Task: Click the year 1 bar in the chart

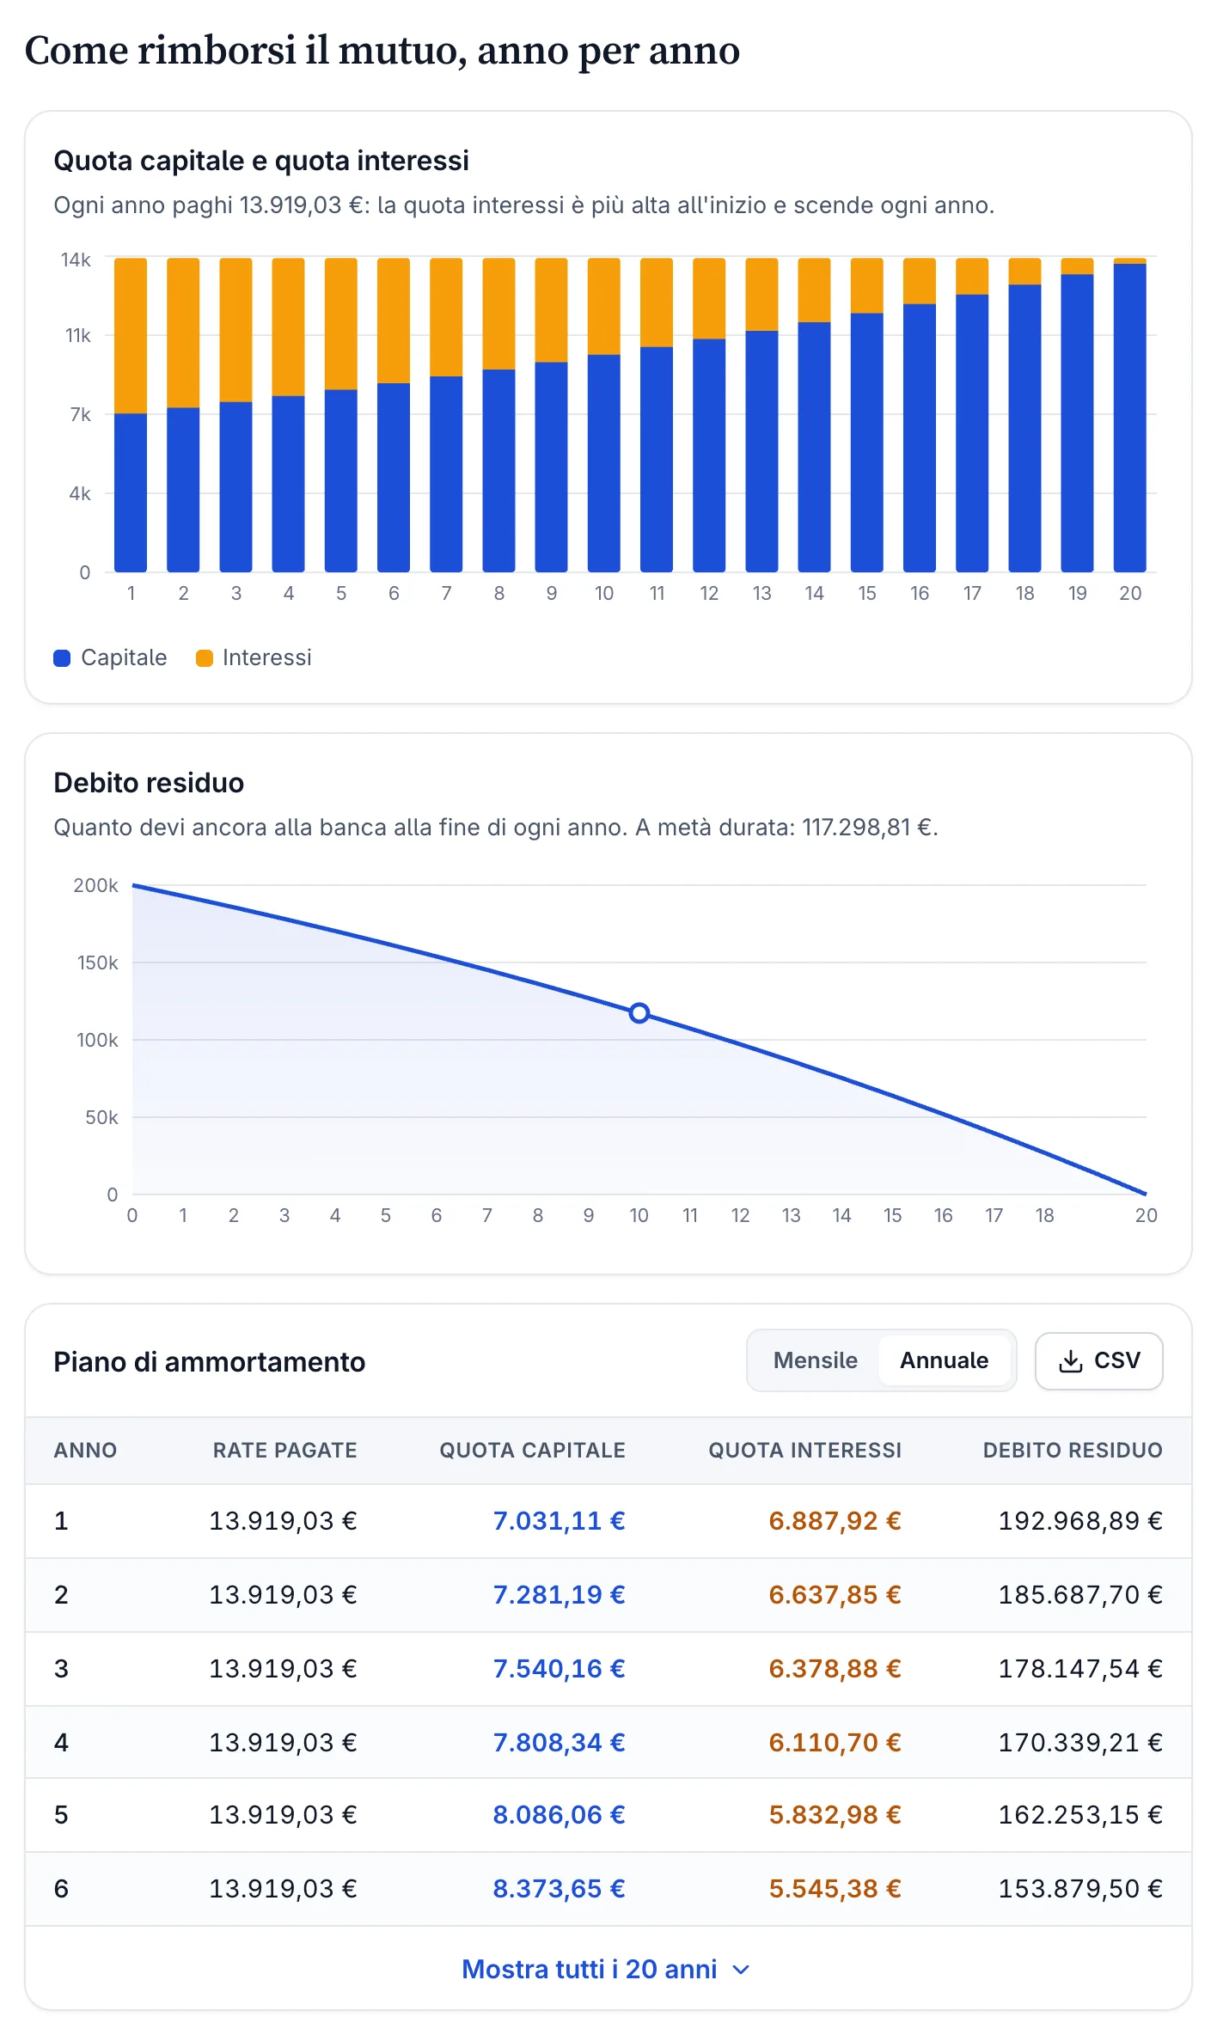Action: click(x=131, y=415)
